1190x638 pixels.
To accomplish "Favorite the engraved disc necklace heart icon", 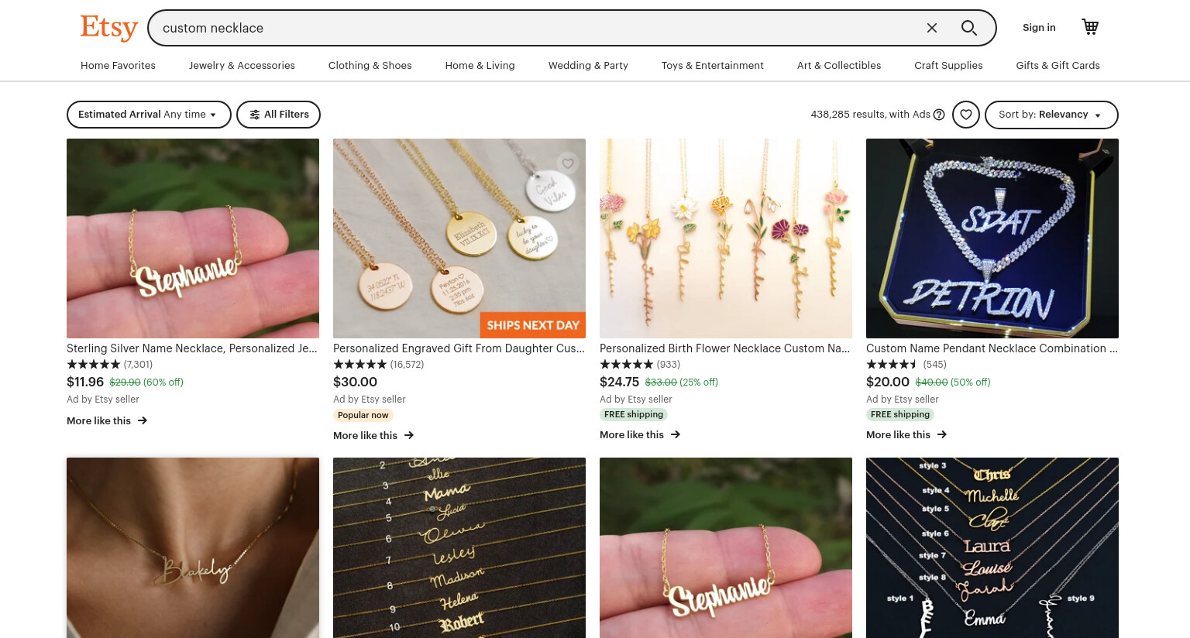I will click(x=568, y=163).
